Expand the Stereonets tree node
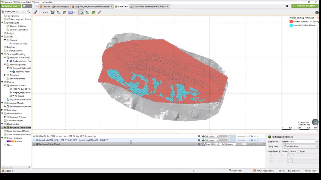Screen dimensions: 321x180 (x=5, y=75)
